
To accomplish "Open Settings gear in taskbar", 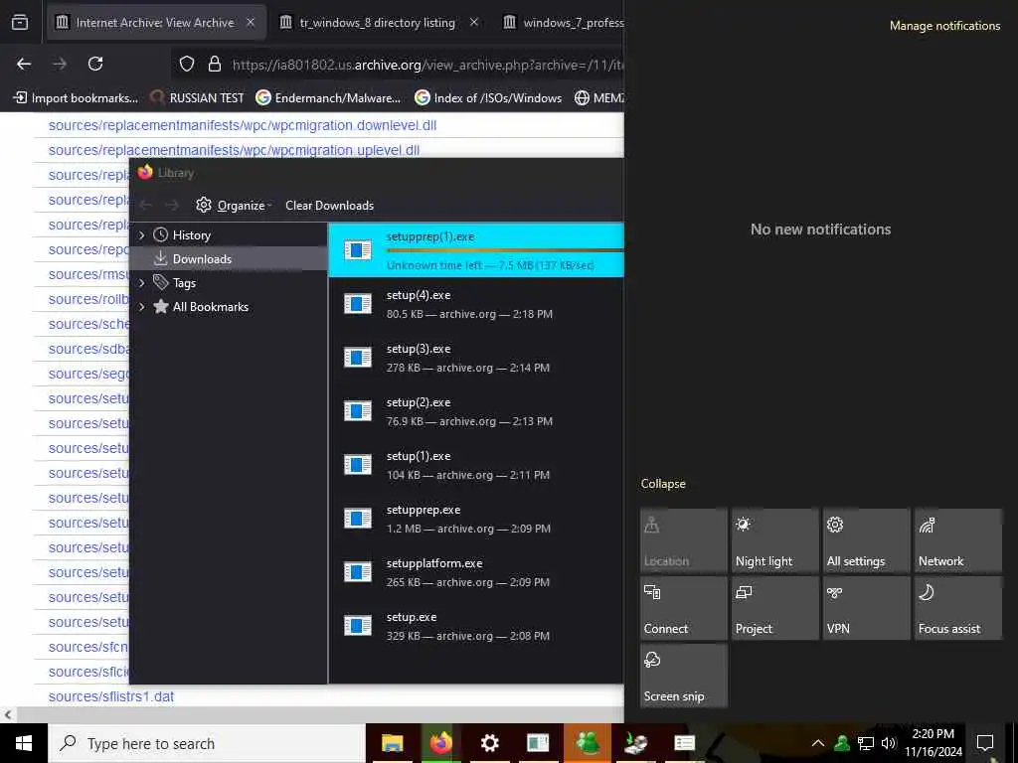I will (489, 743).
